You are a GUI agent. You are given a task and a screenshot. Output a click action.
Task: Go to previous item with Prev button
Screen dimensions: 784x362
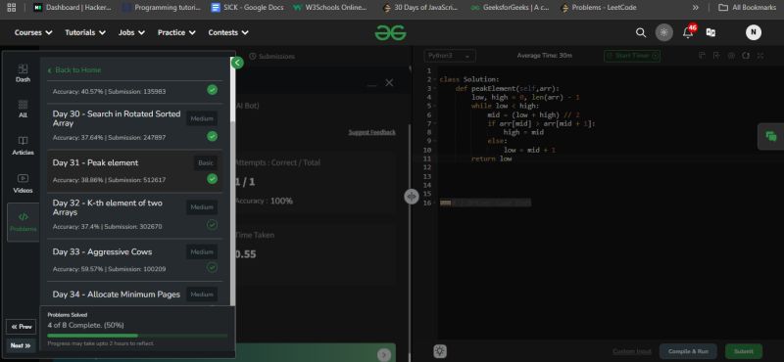coord(22,327)
